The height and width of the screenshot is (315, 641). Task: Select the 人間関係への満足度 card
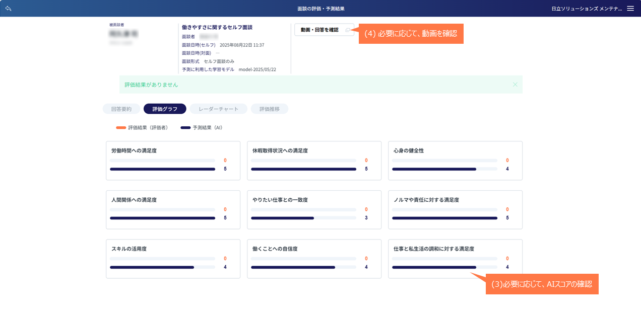(x=173, y=209)
